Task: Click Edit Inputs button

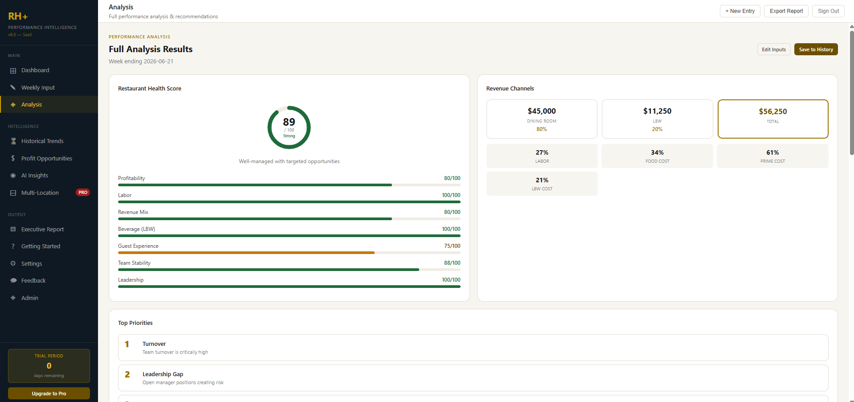Action: click(x=774, y=49)
